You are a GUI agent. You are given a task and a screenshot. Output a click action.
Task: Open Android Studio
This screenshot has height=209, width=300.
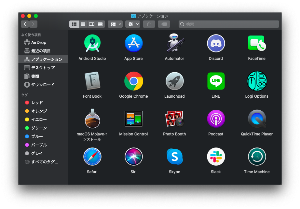[92, 43]
